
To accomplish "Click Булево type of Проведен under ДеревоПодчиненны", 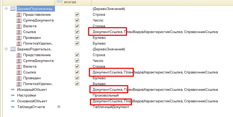I will click(x=99, y=38).
